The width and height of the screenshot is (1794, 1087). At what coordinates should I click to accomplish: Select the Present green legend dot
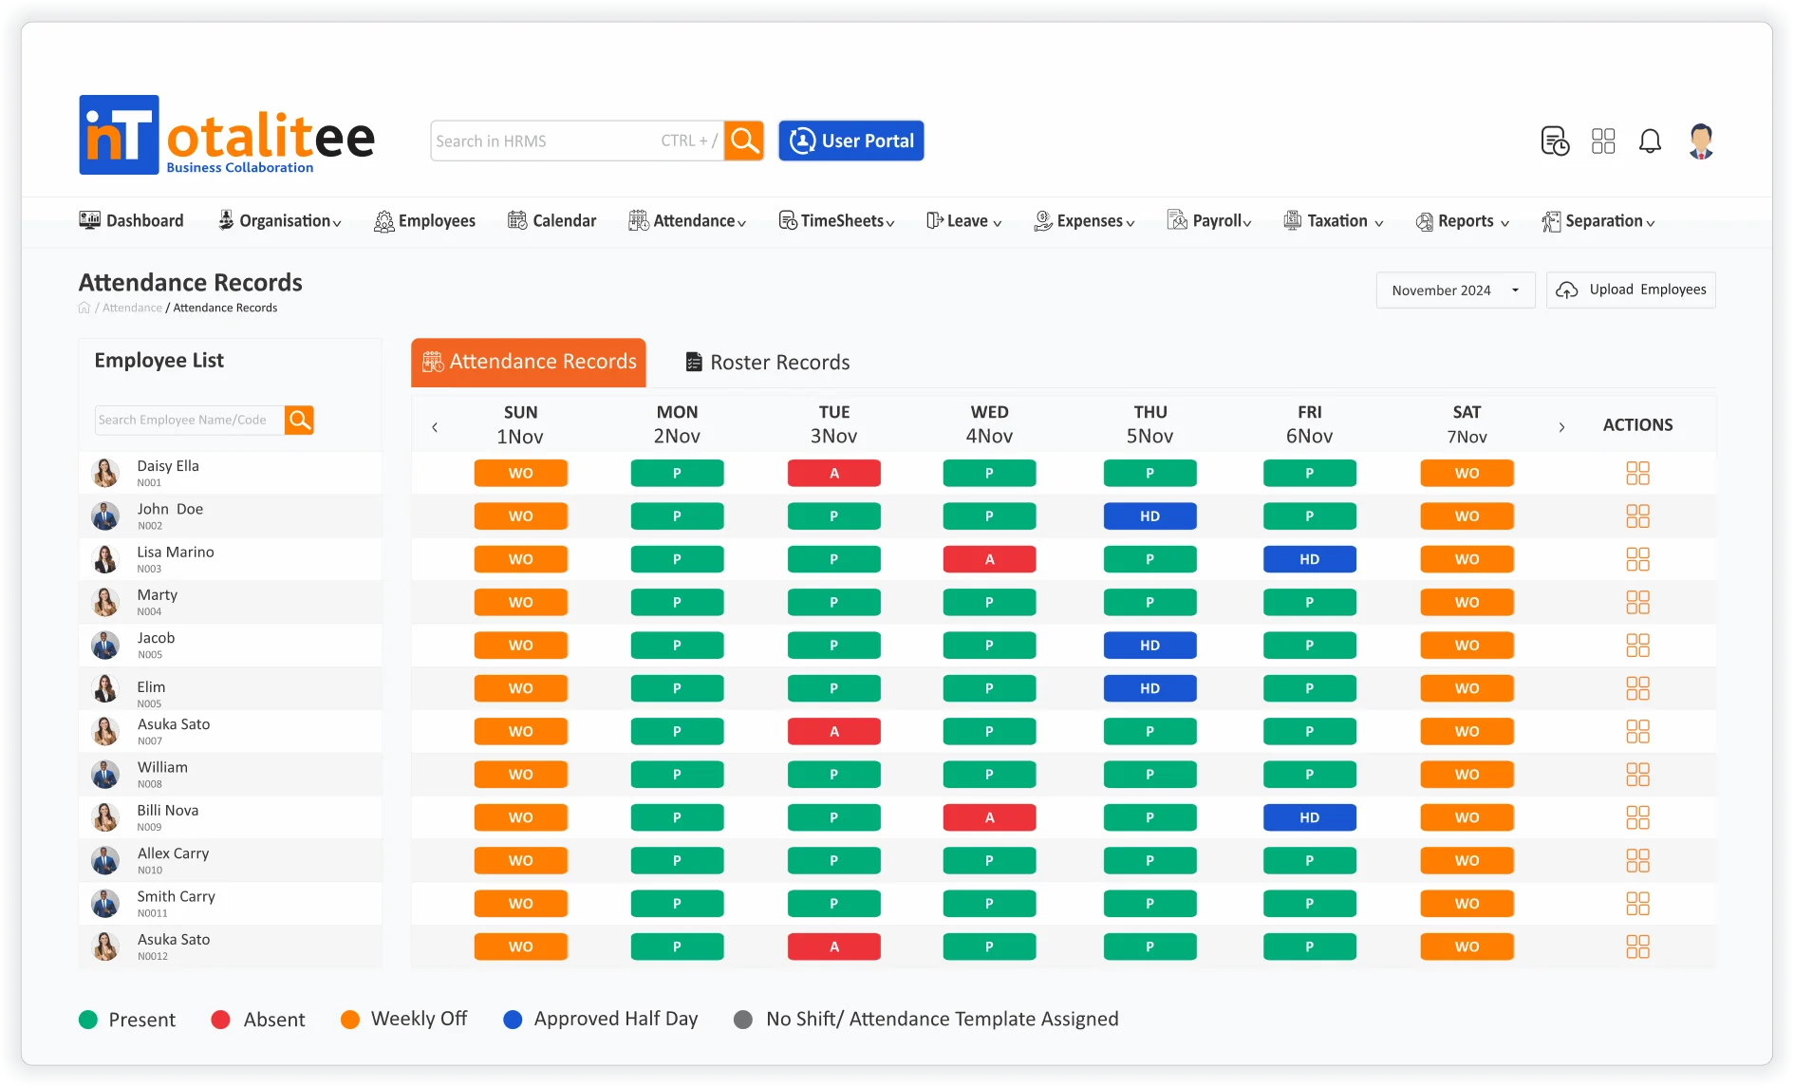(88, 1019)
